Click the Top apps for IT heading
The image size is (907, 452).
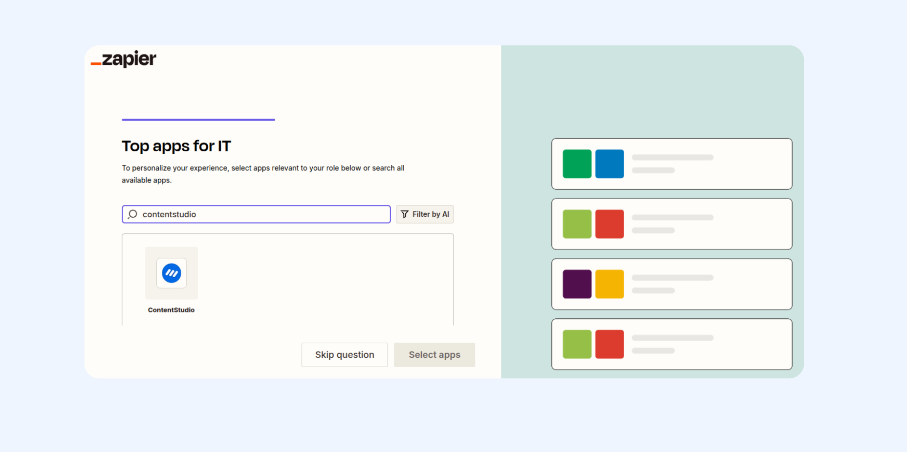coord(176,146)
